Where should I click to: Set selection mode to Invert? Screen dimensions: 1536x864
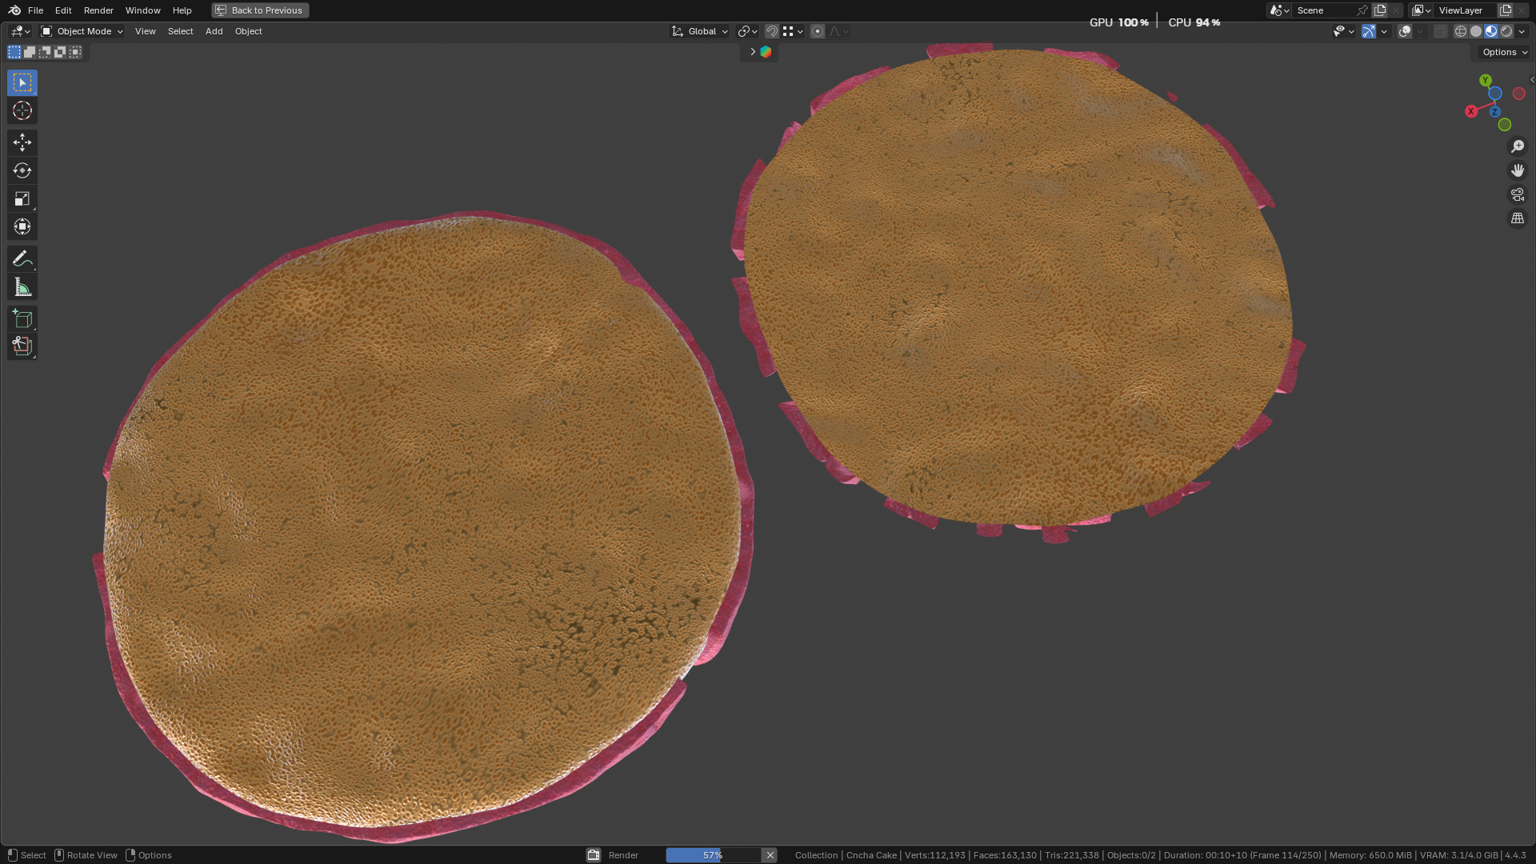tap(60, 52)
